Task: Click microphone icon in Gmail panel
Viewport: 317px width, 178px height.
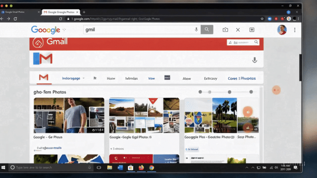Action: pos(255,60)
